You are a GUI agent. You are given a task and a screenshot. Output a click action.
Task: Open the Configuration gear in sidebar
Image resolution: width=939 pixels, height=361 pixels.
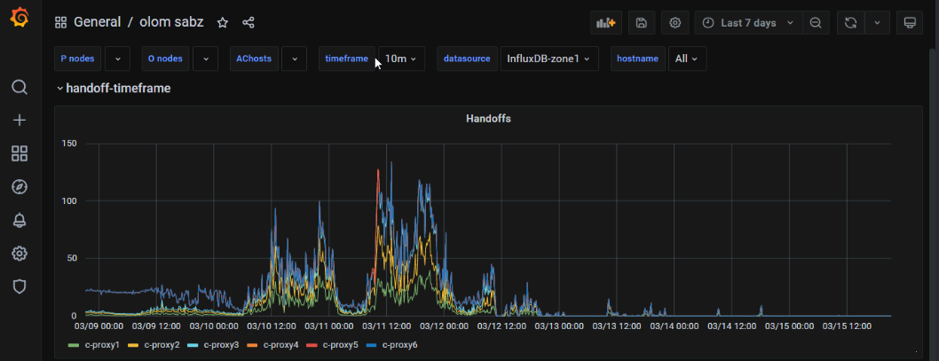coord(20,254)
